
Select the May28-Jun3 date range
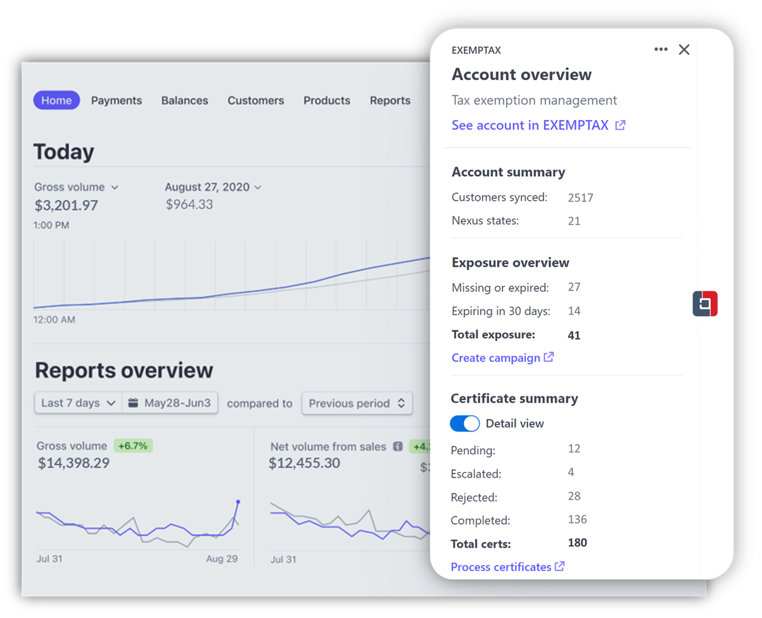(x=171, y=403)
